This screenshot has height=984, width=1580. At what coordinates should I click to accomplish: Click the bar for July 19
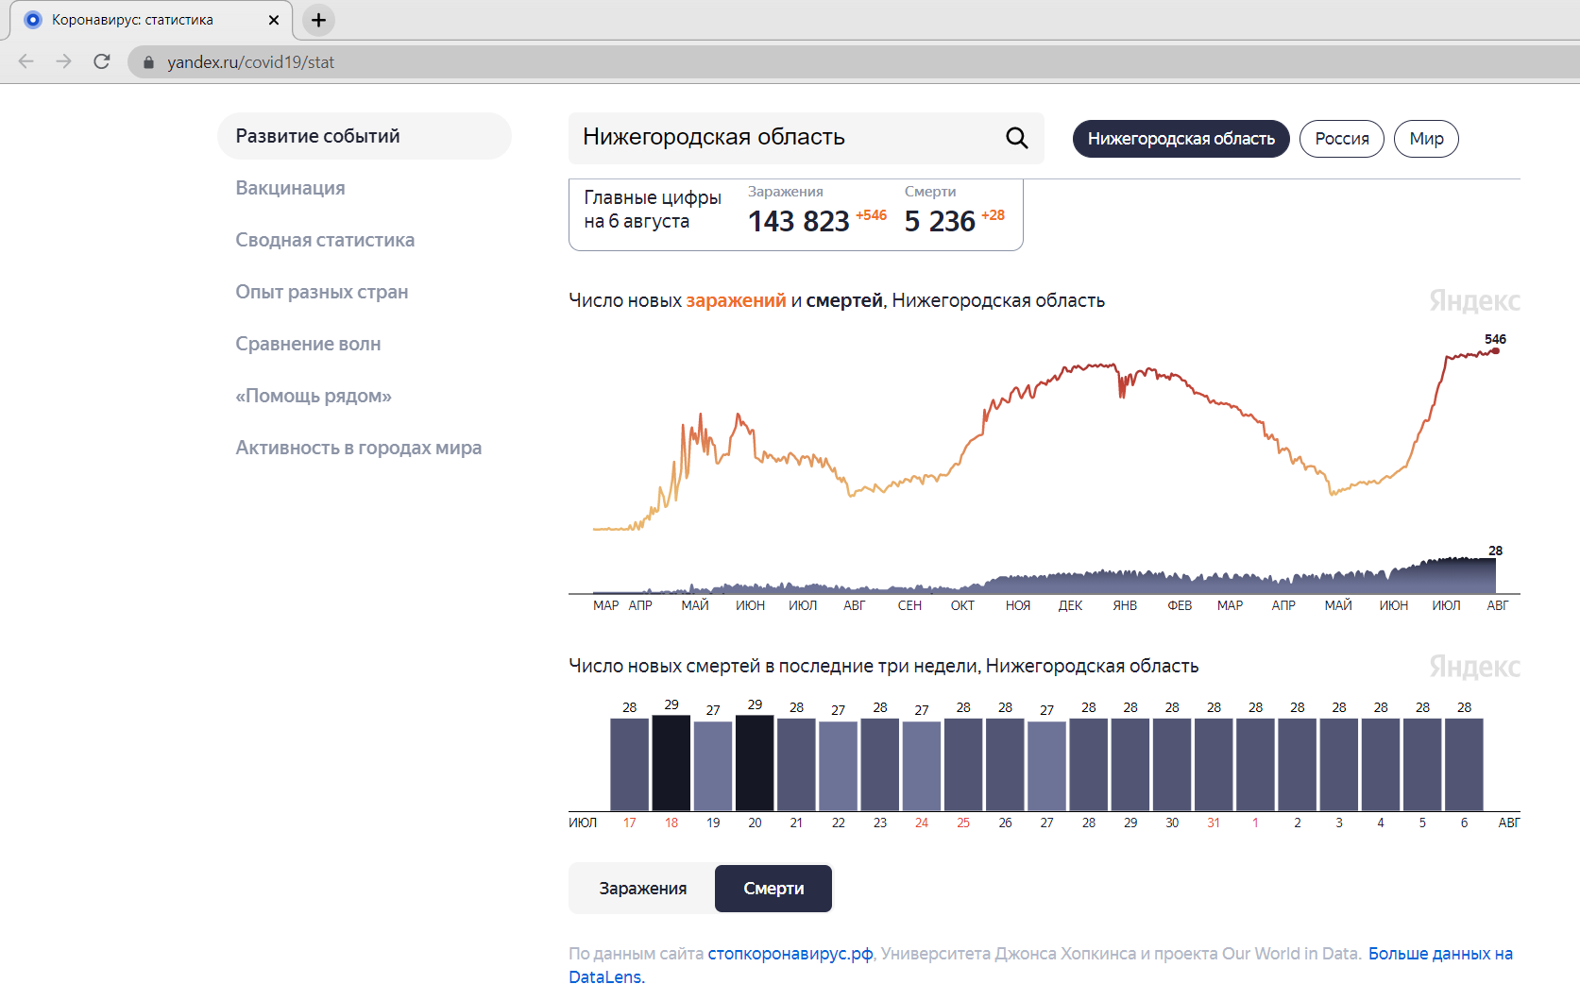(713, 766)
